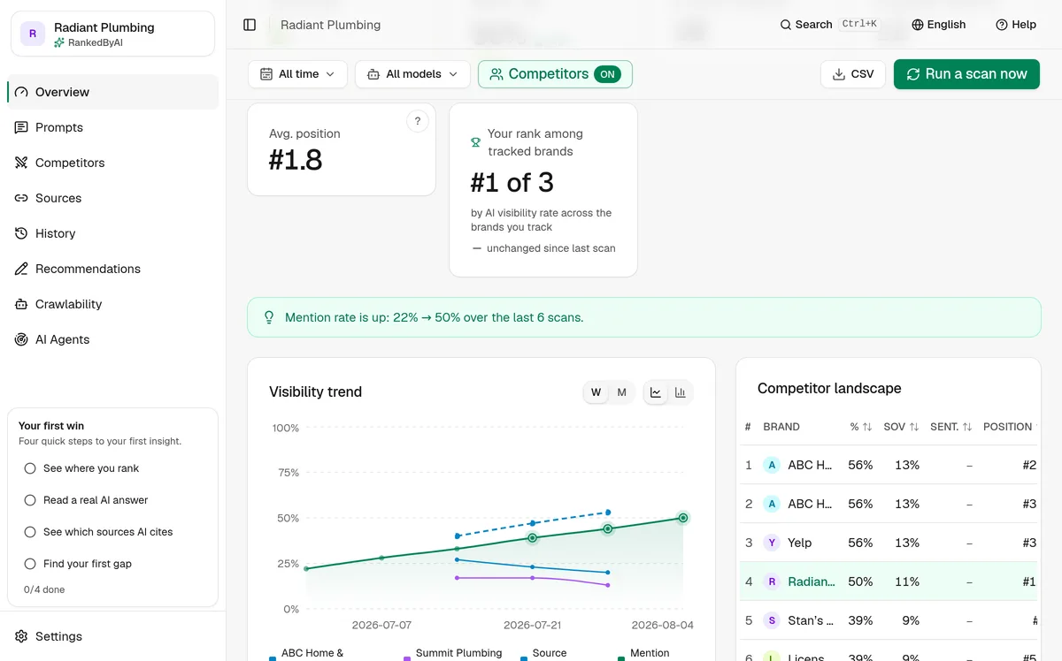Click the Y avatar beside Yelp
Screen dimensions: 1062x661
(x=772, y=543)
